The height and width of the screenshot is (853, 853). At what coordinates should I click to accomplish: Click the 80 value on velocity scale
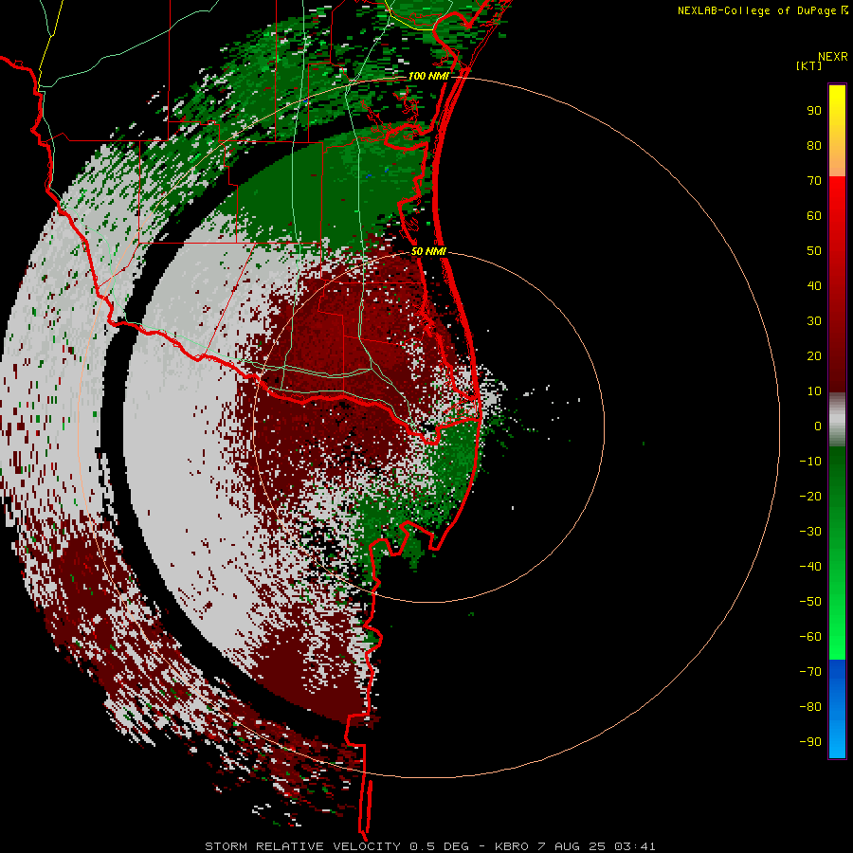click(x=814, y=145)
